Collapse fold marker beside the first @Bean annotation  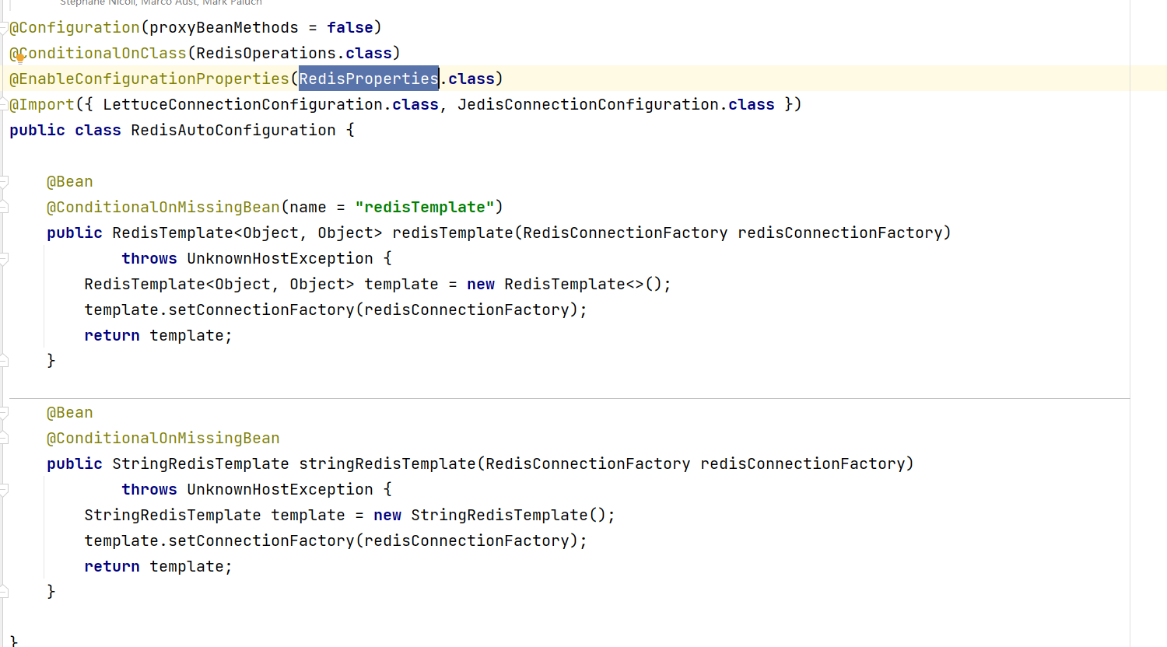(x=4, y=182)
